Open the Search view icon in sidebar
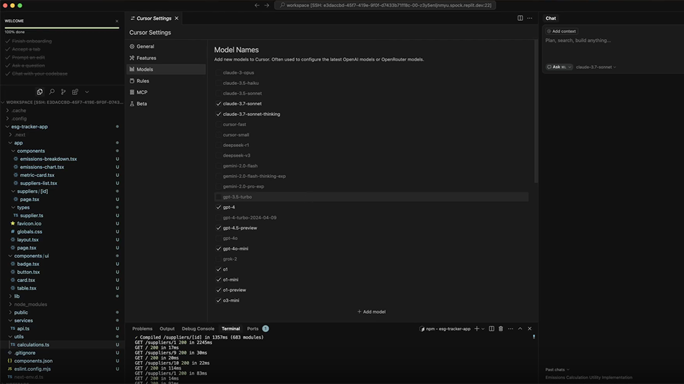 click(52, 92)
